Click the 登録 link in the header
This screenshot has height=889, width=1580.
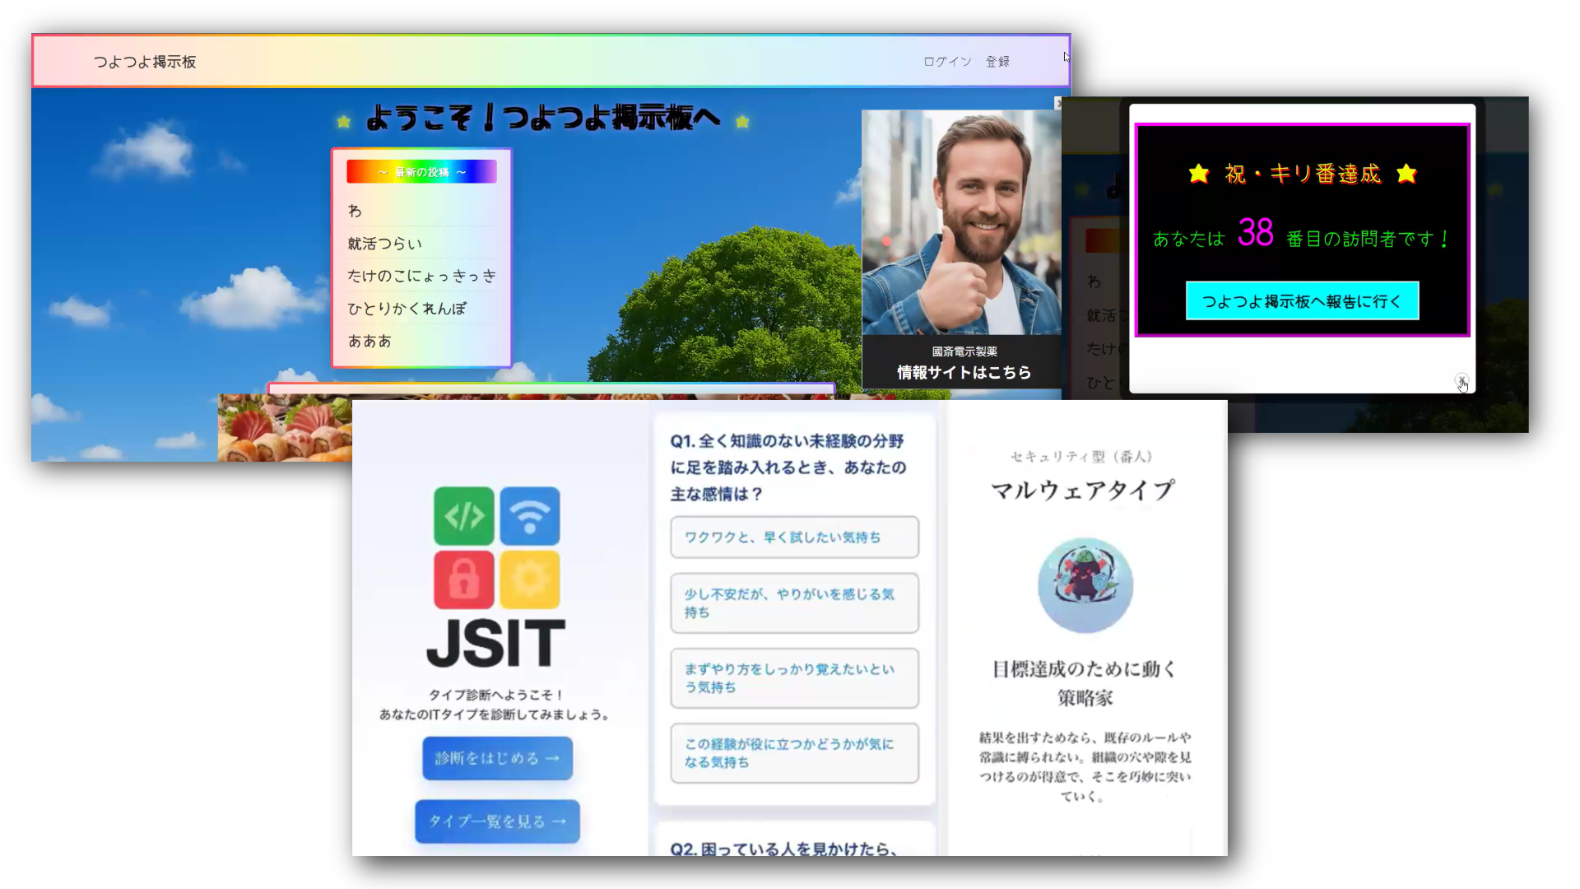[997, 62]
